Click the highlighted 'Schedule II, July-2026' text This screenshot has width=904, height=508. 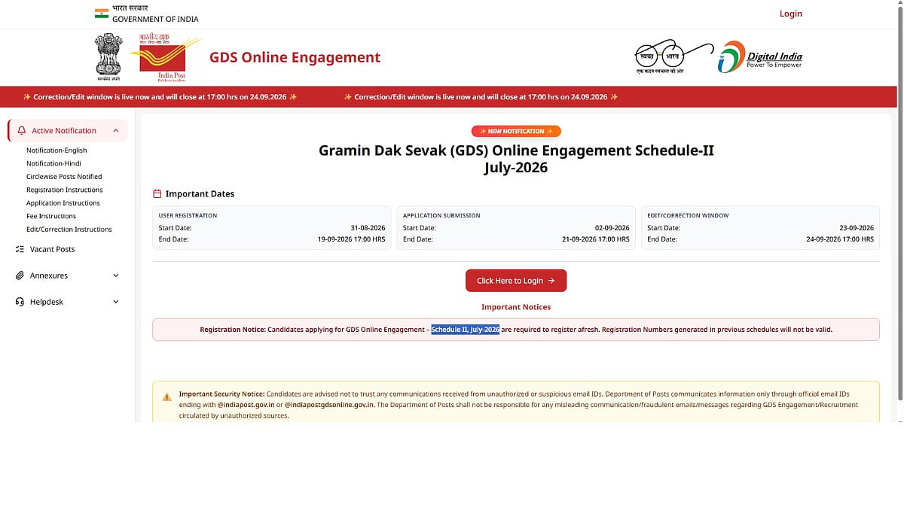466,330
